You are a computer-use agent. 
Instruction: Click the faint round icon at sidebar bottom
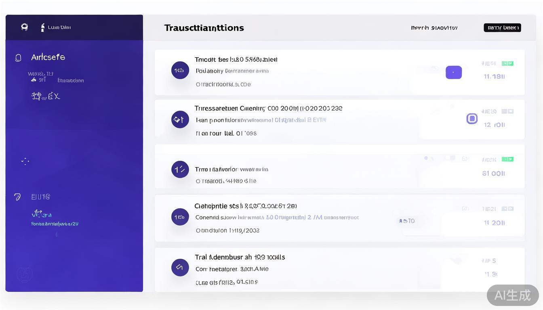pos(24,274)
